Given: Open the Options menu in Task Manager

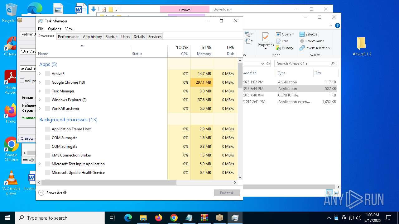Looking at the screenshot, I should click(55, 29).
